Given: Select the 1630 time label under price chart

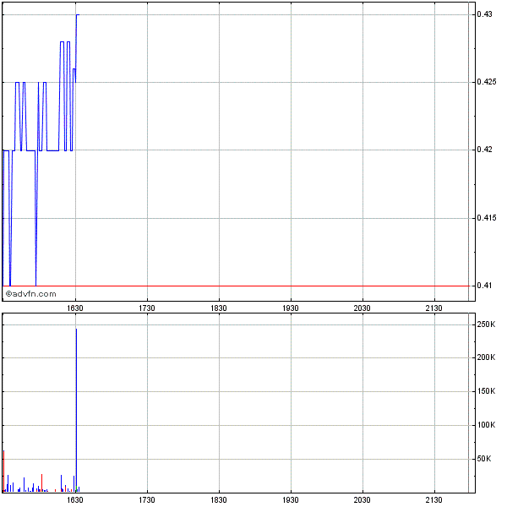Looking at the screenshot, I should 75,308.
